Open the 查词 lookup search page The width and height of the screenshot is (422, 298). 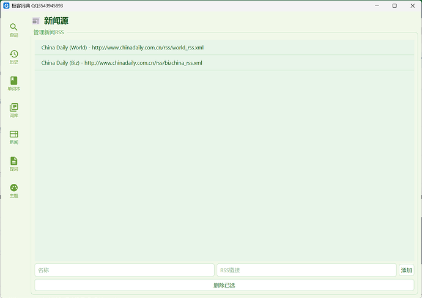tap(14, 30)
